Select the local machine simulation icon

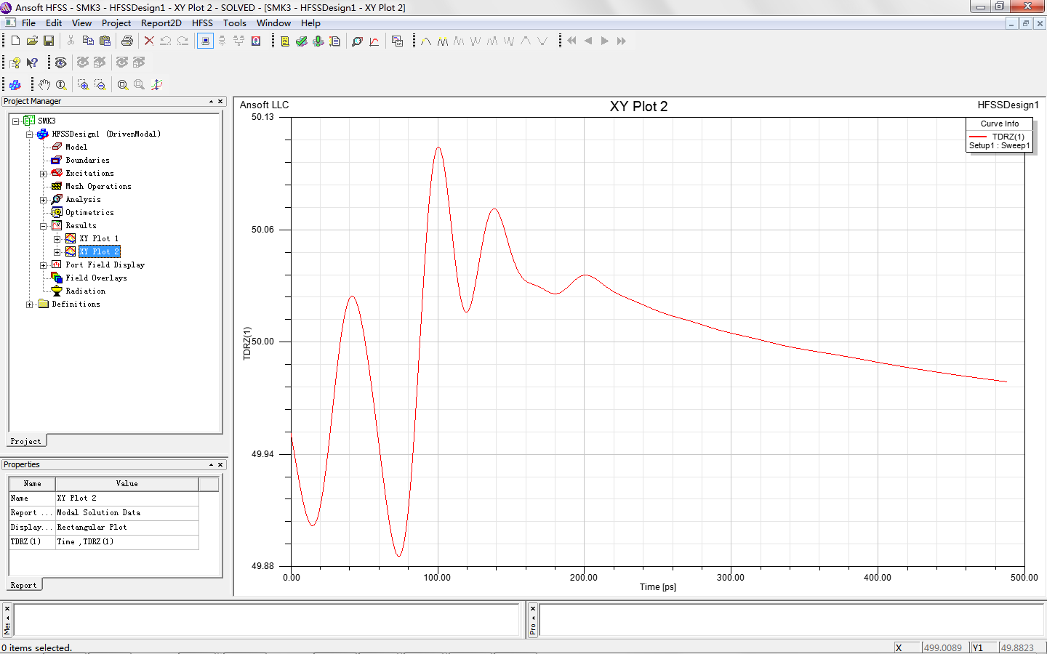point(205,41)
